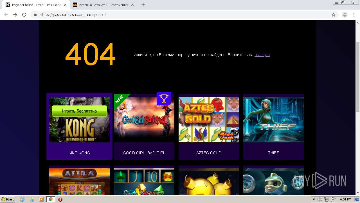The image size is (360, 203).
Task: Open the Gems & Stones game thumbnail
Action: click(144, 182)
